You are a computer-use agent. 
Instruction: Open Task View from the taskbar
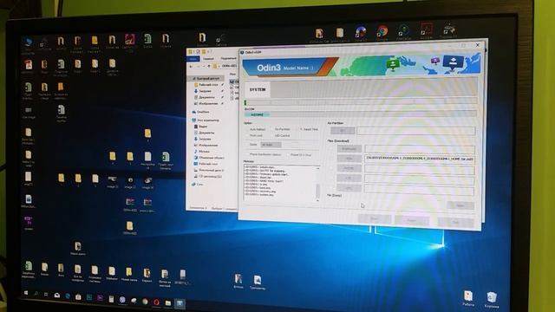46,295
